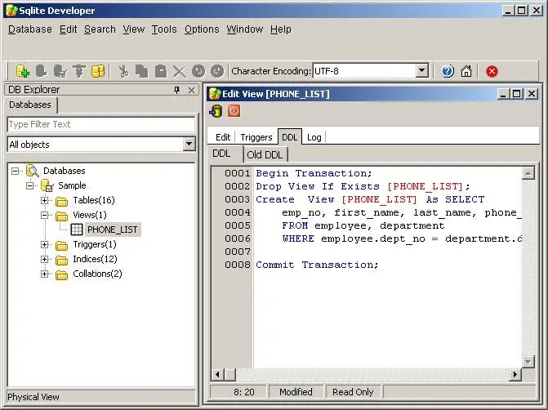Click the horizontal scrollbar thumb
The height and width of the screenshot is (410, 548).
[x=230, y=375]
